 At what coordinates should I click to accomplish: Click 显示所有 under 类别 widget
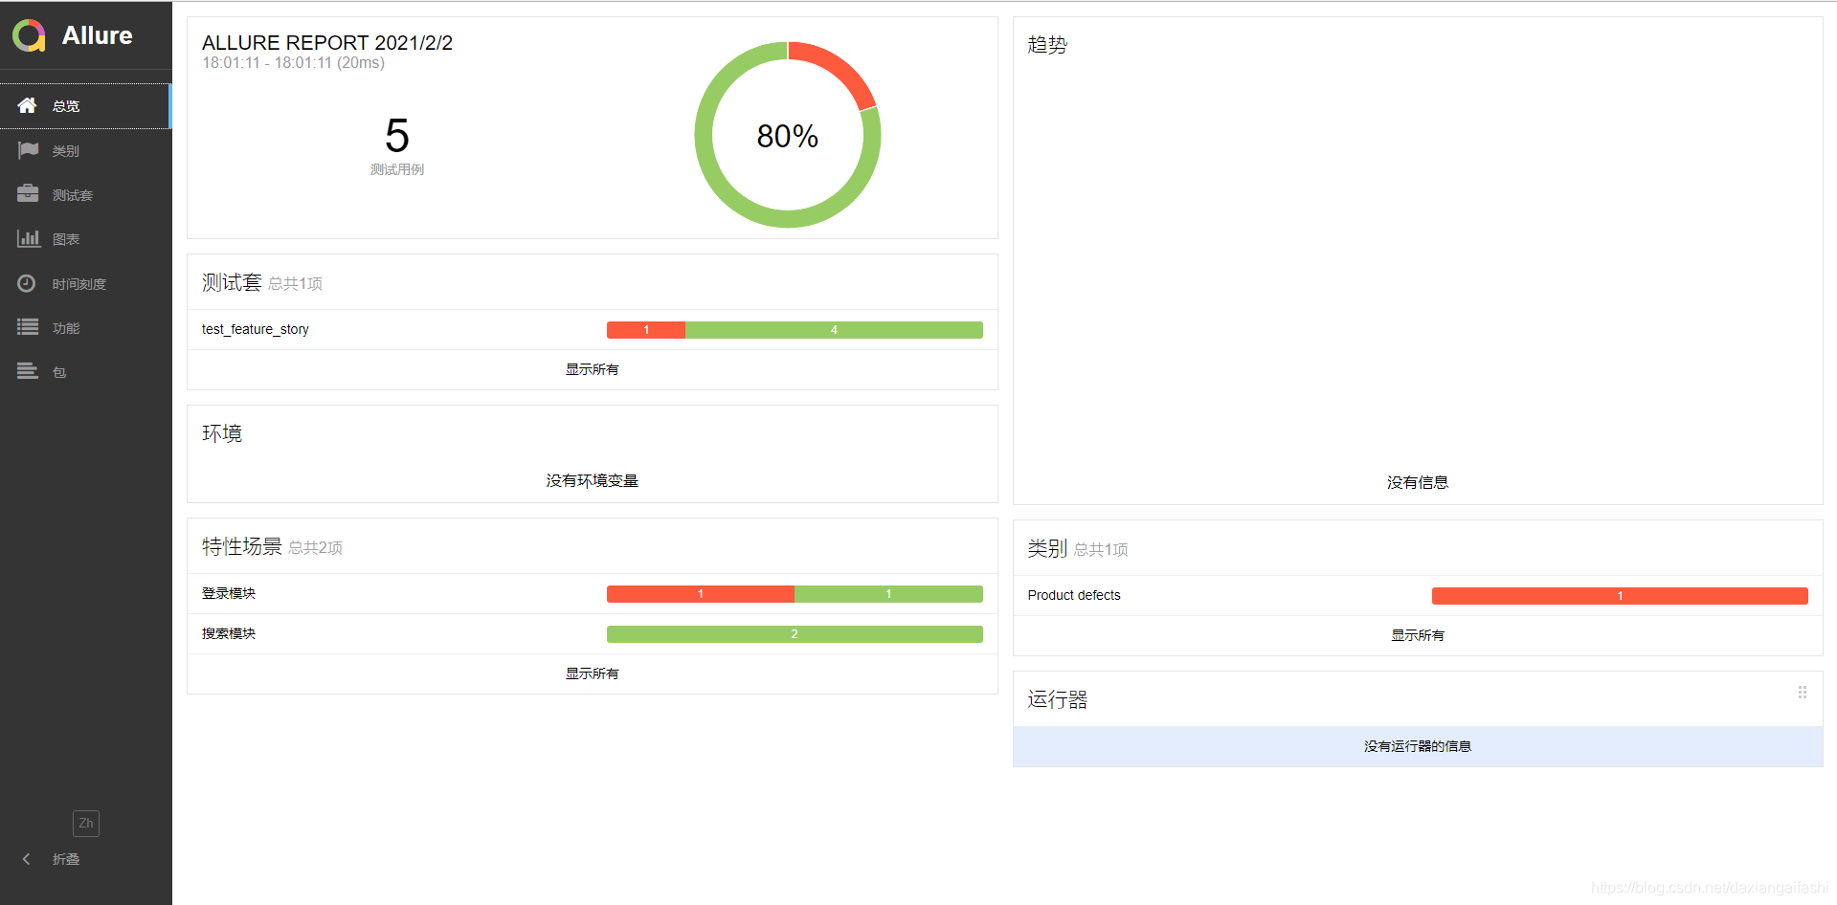(1418, 635)
